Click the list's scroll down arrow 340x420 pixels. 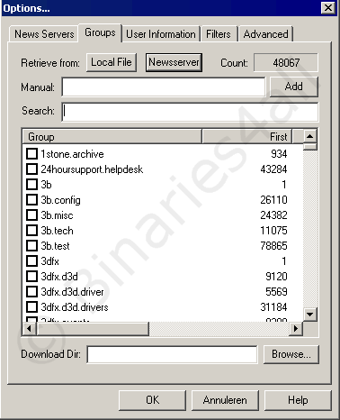pyautogui.click(x=310, y=315)
